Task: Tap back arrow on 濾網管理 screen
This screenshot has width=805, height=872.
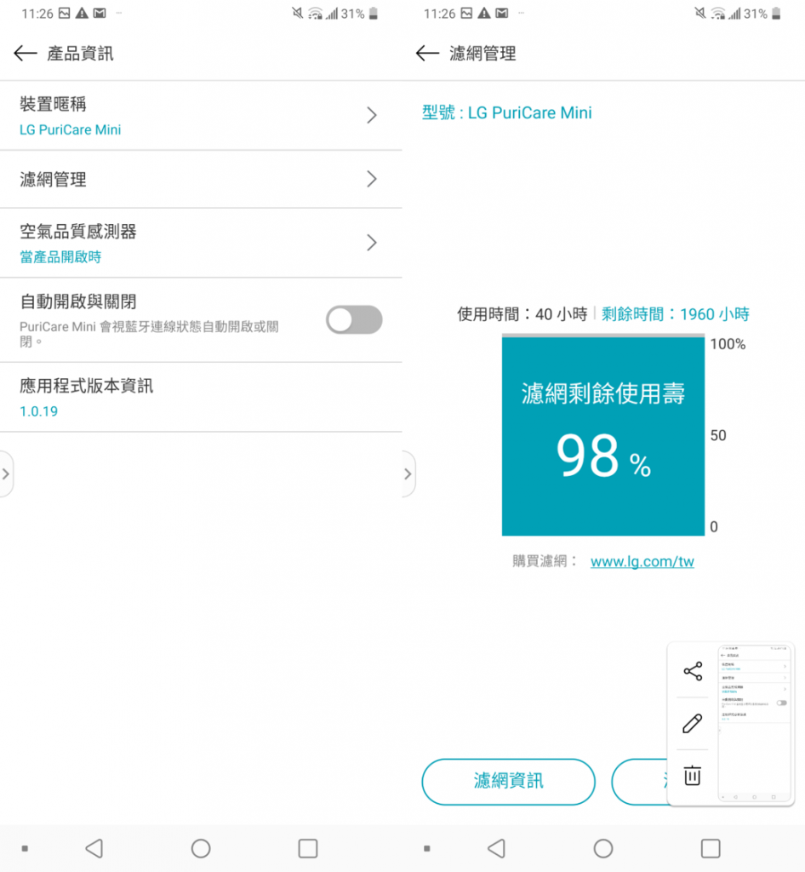Action: pos(427,54)
